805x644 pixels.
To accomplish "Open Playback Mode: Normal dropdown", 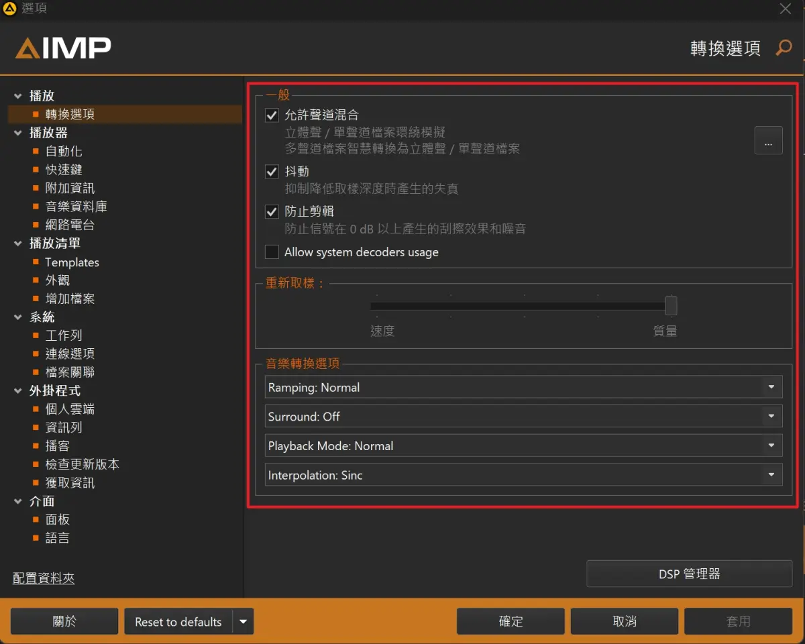I will [x=524, y=446].
